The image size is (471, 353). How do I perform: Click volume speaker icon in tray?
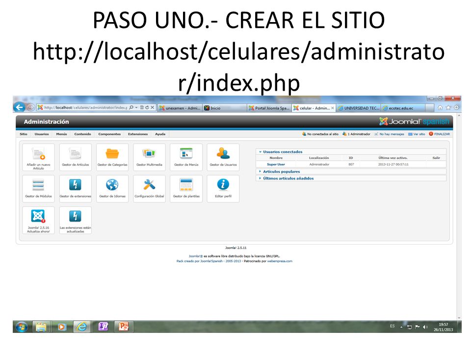tap(425, 327)
